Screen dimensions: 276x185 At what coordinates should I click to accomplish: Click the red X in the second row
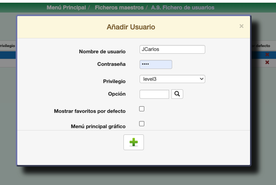pos(267,63)
